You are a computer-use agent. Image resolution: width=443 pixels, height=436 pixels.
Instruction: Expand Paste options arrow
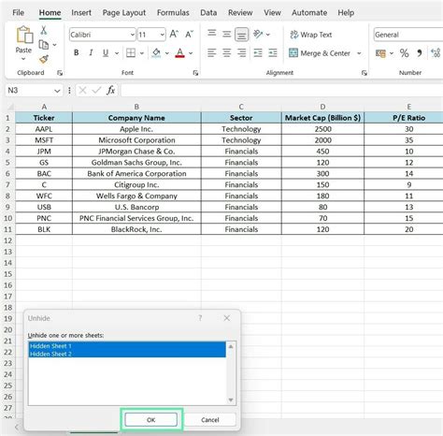point(23,59)
